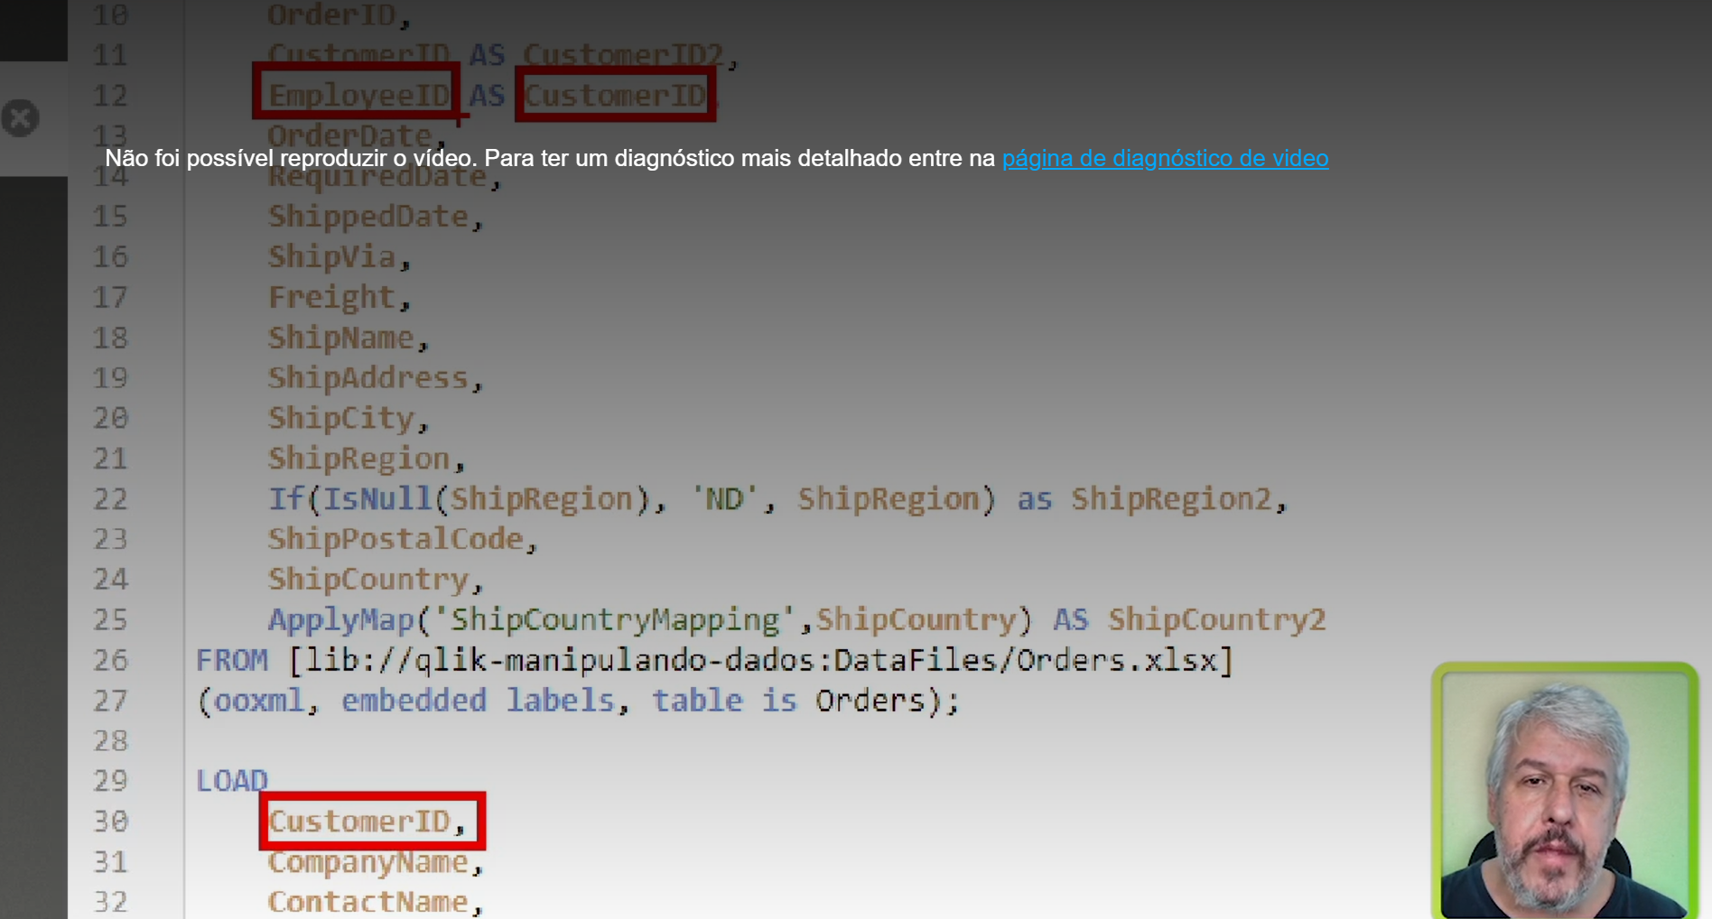The image size is (1712, 919).
Task: Click the Orders.xlsx file path on line 26
Action: pos(760,660)
